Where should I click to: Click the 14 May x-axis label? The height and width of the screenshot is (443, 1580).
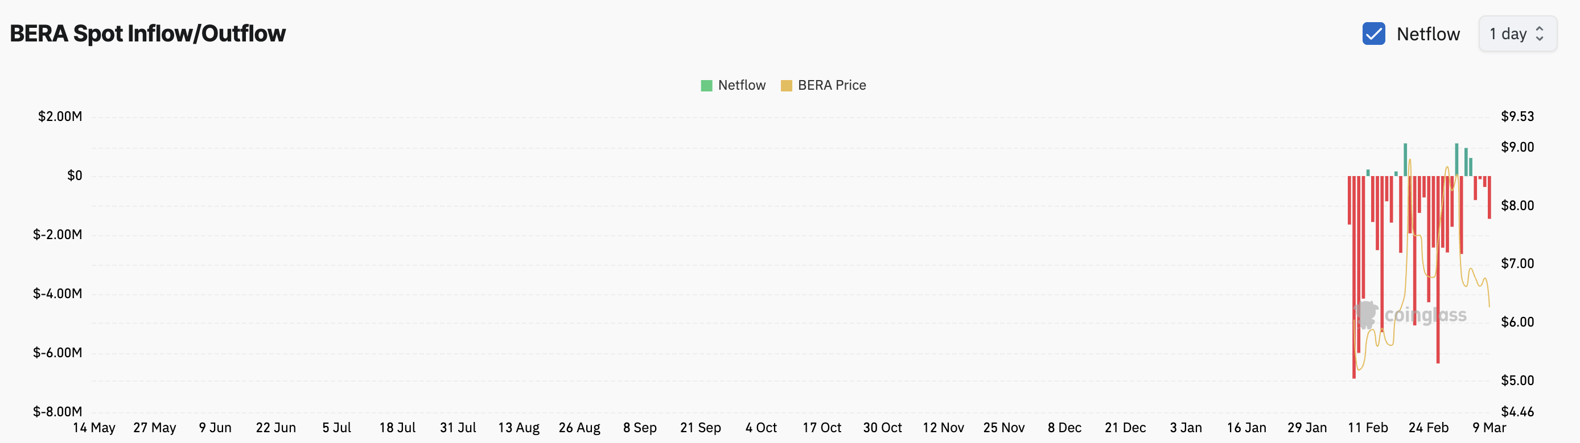coord(94,428)
